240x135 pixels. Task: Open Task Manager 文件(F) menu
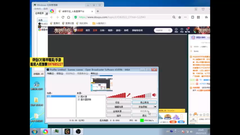coord(37,9)
